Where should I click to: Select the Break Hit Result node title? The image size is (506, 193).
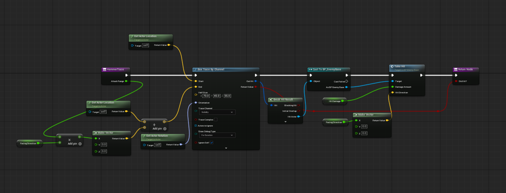[283, 99]
